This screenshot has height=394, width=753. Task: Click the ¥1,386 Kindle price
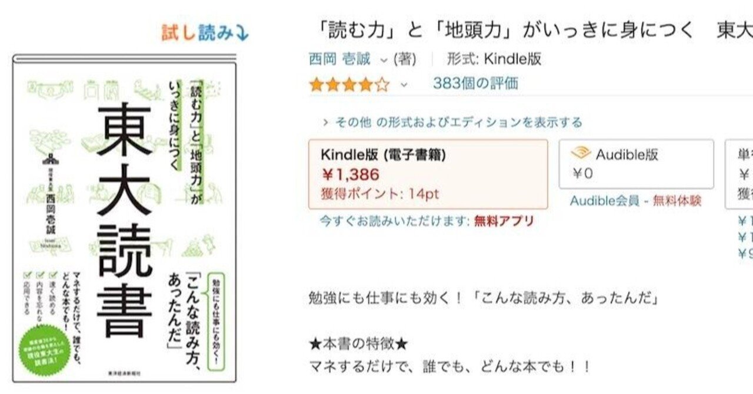tap(351, 174)
